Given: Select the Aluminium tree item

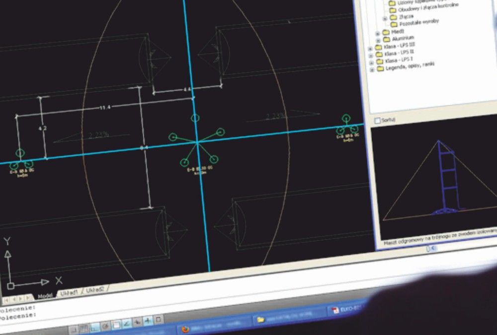Looking at the screenshot, I should point(403,39).
